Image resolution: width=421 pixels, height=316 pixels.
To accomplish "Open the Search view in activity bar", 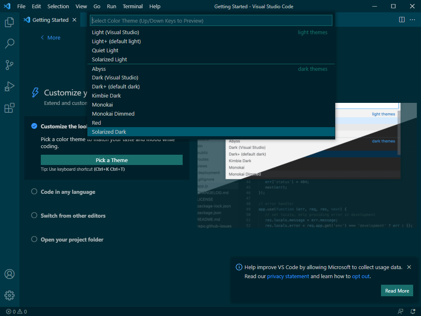I will coord(9,44).
